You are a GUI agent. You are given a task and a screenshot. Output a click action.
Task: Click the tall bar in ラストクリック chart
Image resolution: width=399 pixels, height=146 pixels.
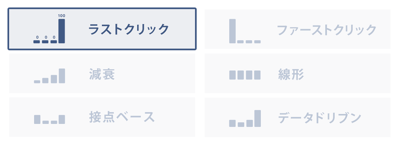coord(61,31)
